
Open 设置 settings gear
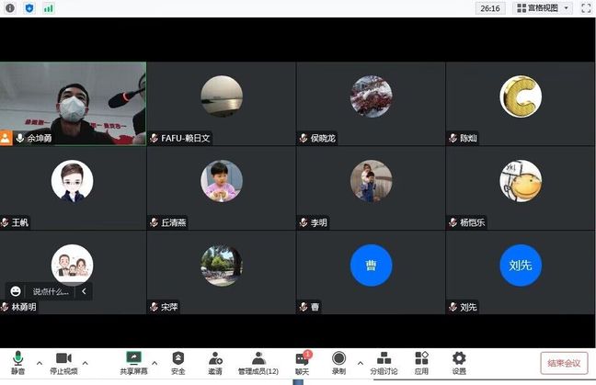point(458,361)
